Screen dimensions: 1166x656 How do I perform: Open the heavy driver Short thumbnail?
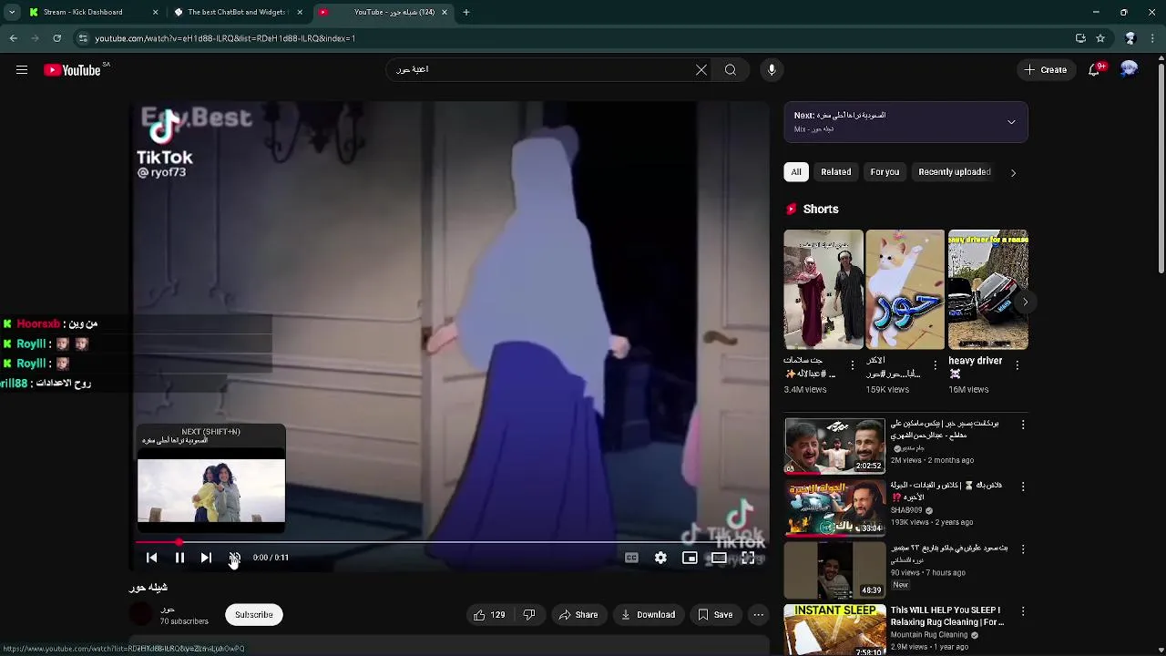click(x=987, y=290)
